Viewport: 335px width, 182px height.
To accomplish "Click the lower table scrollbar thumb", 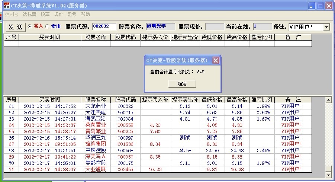I will pos(328,169).
